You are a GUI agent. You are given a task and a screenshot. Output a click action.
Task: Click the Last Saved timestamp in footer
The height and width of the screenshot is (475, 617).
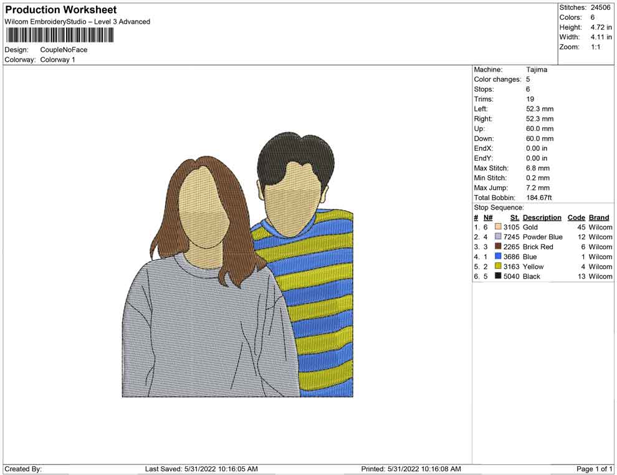pyautogui.click(x=201, y=469)
